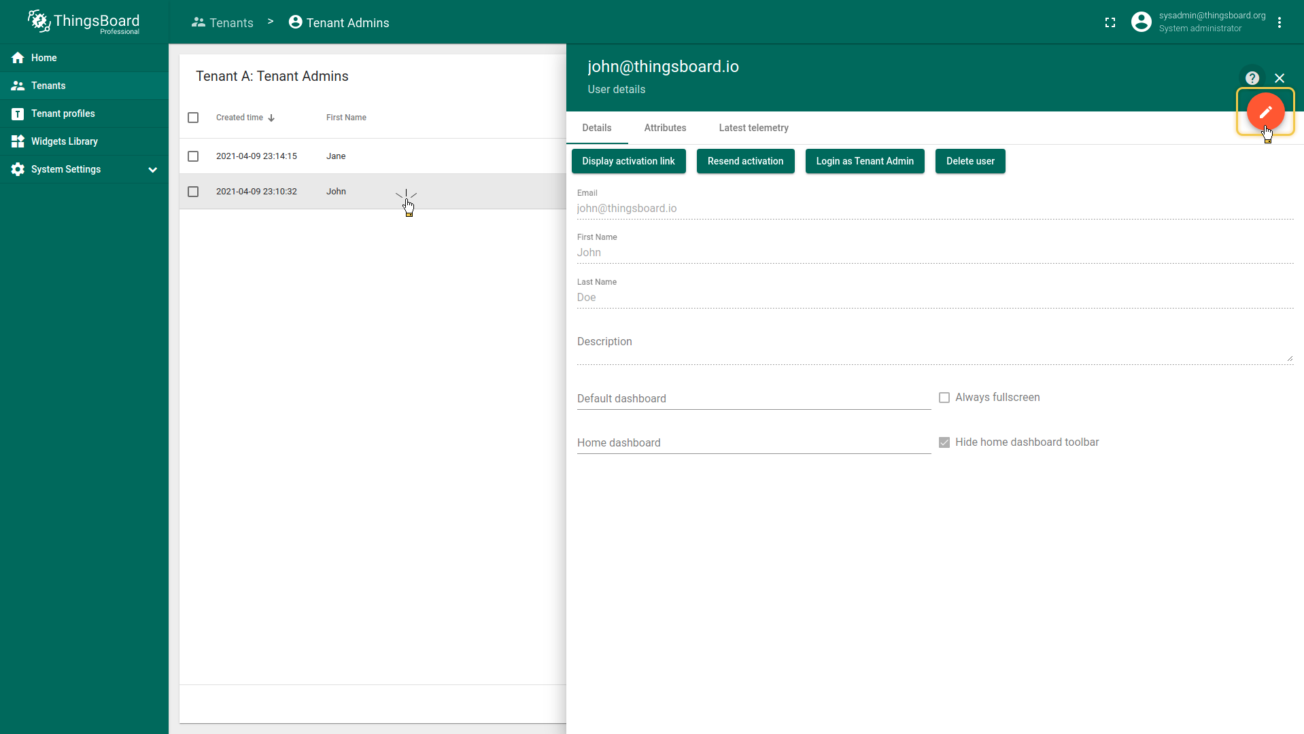Switch to the Latest telemetry tab
Image resolution: width=1304 pixels, height=734 pixels.
coord(753,128)
